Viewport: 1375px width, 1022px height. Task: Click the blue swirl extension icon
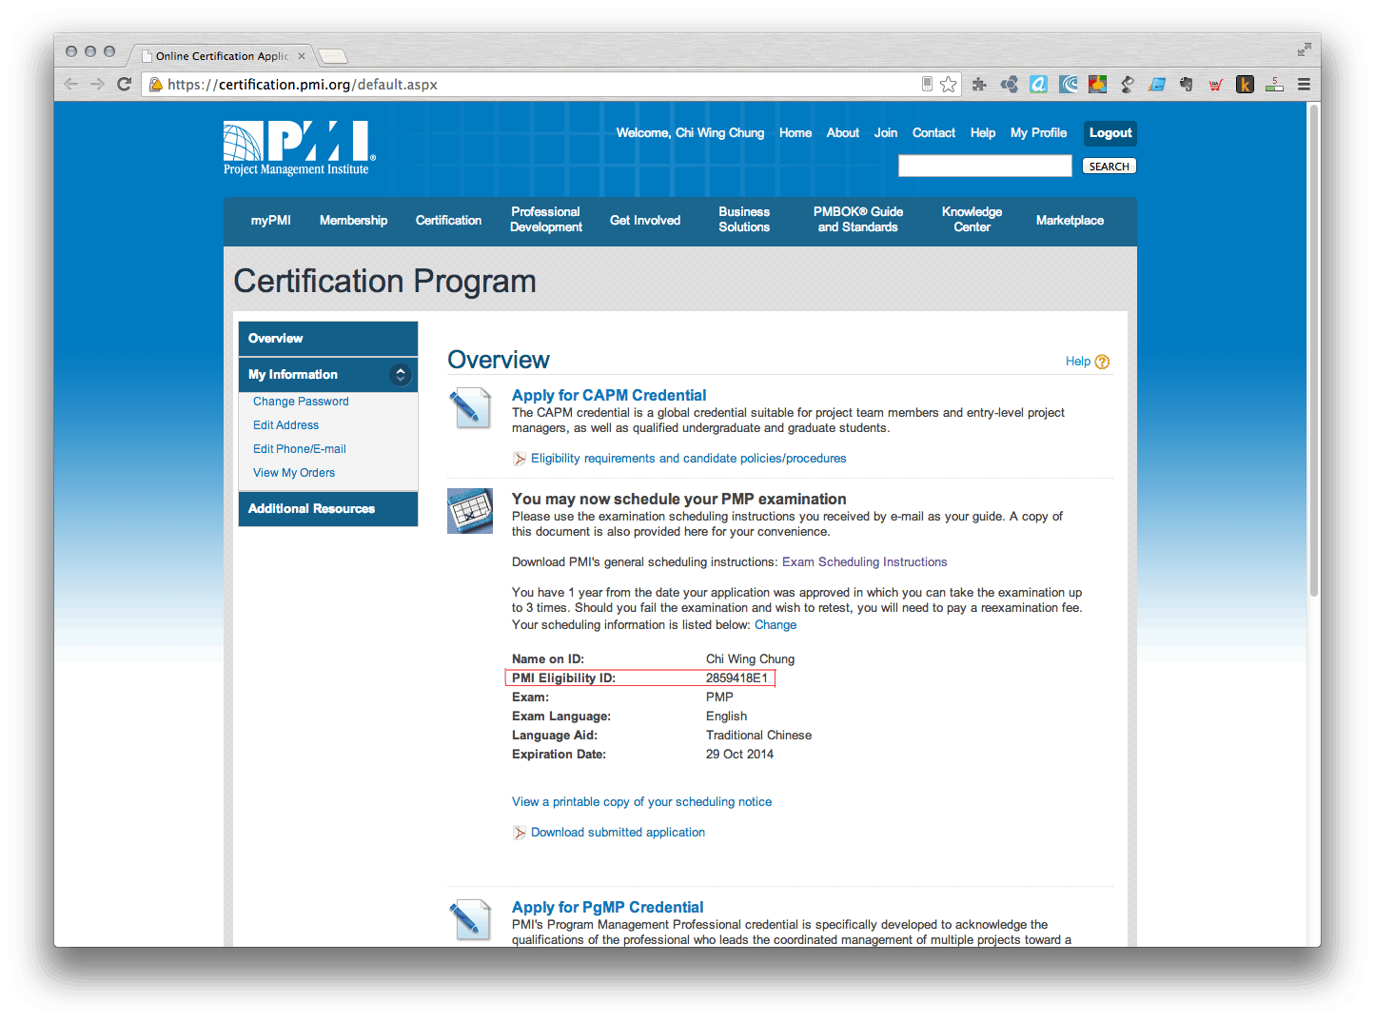pos(1069,85)
